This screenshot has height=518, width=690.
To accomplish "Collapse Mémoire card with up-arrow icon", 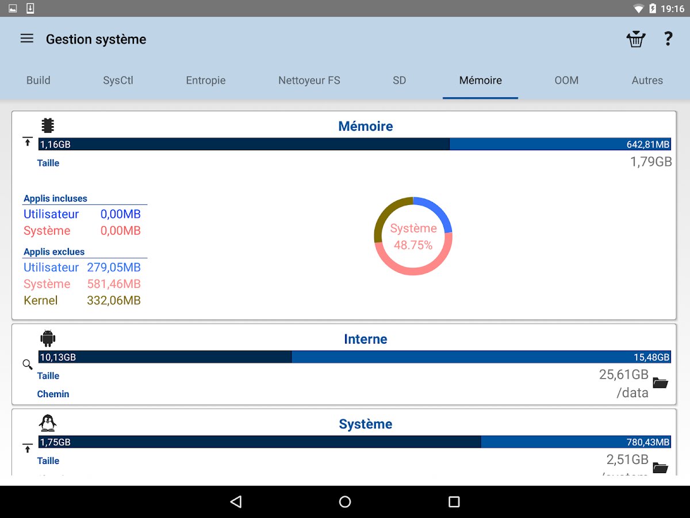I will (28, 142).
